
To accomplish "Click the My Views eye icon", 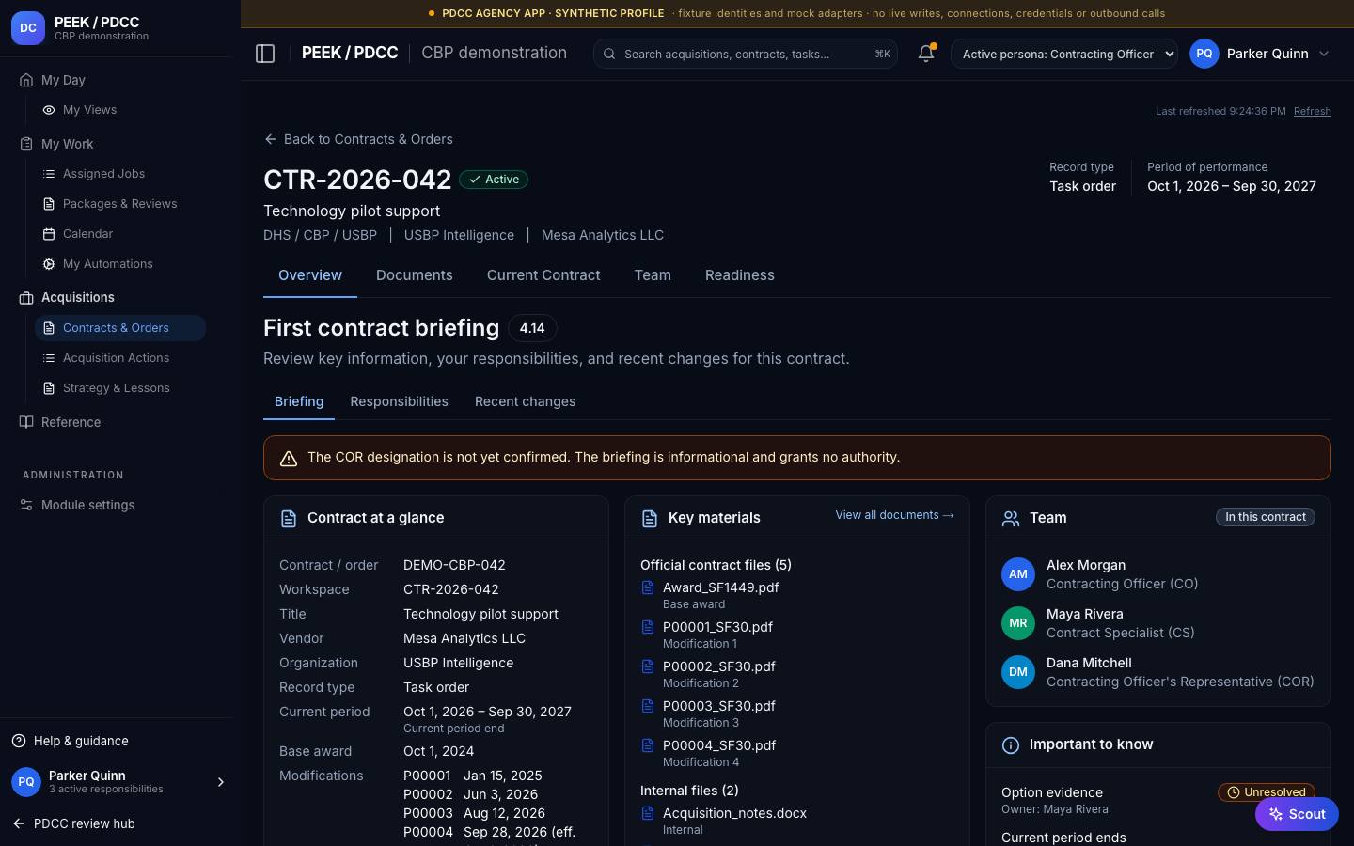I will 49,110.
